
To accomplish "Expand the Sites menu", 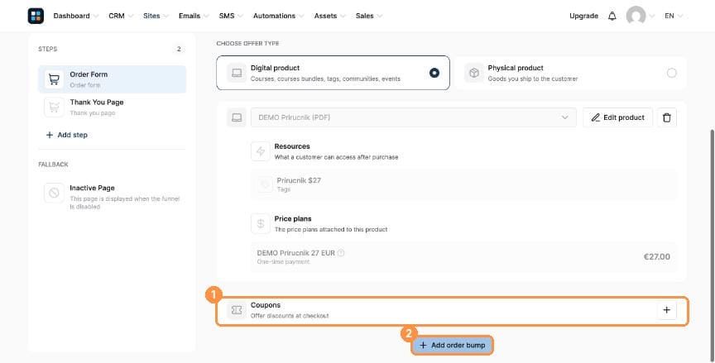I will click(156, 16).
